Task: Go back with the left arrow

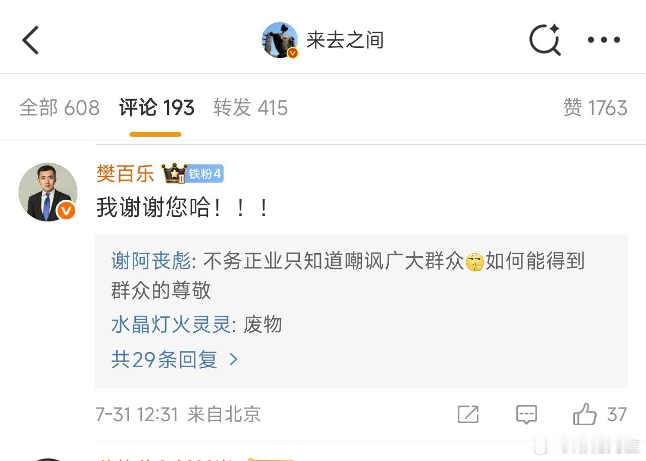Action: (x=30, y=40)
